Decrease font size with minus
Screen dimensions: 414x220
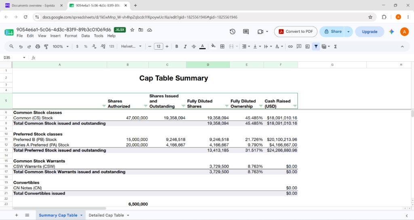click(x=150, y=46)
